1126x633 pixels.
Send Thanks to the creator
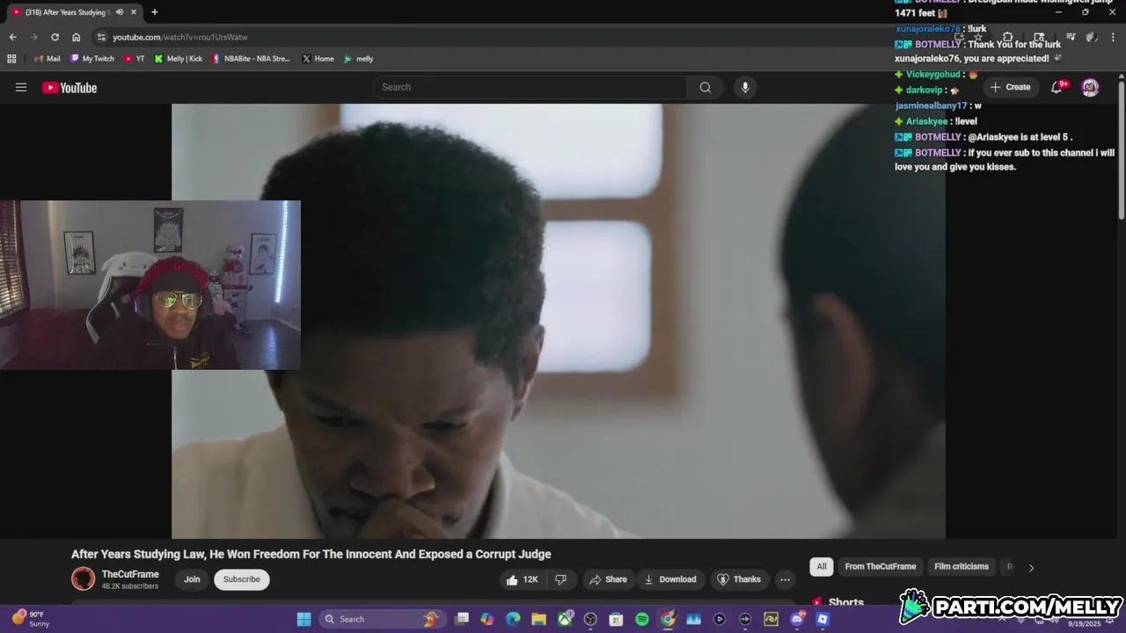(x=739, y=579)
